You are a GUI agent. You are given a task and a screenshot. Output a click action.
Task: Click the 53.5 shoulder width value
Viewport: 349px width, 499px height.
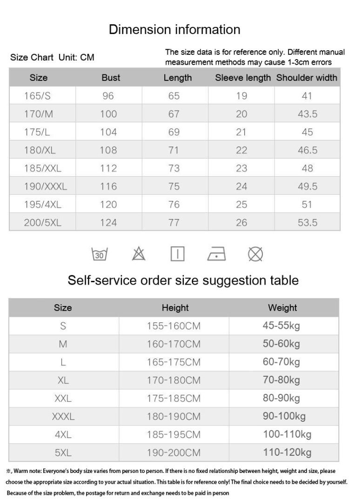pyautogui.click(x=308, y=223)
